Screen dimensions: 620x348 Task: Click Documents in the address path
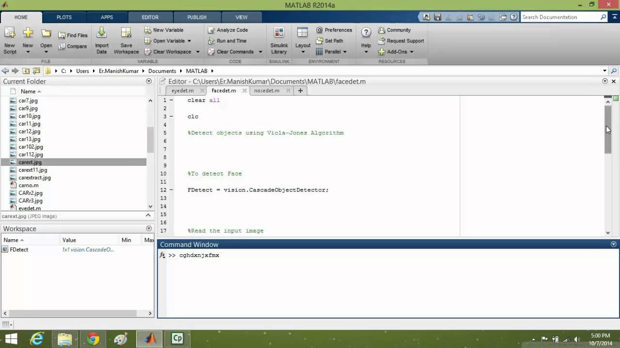[162, 71]
